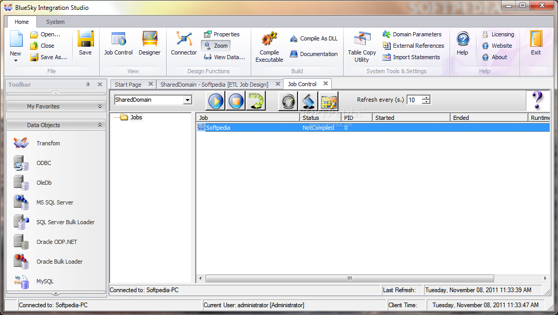Open Properties in Design Functions
Image resolution: width=558 pixels, height=315 pixels.
point(222,35)
